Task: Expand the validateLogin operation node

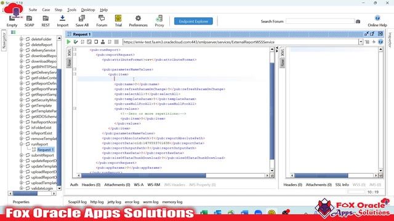Action: click(x=22, y=188)
